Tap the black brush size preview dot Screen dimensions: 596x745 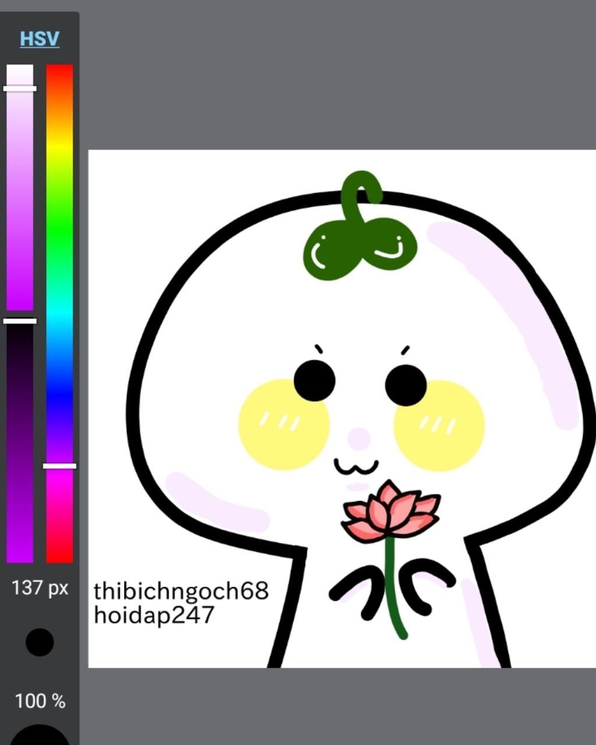[40, 642]
